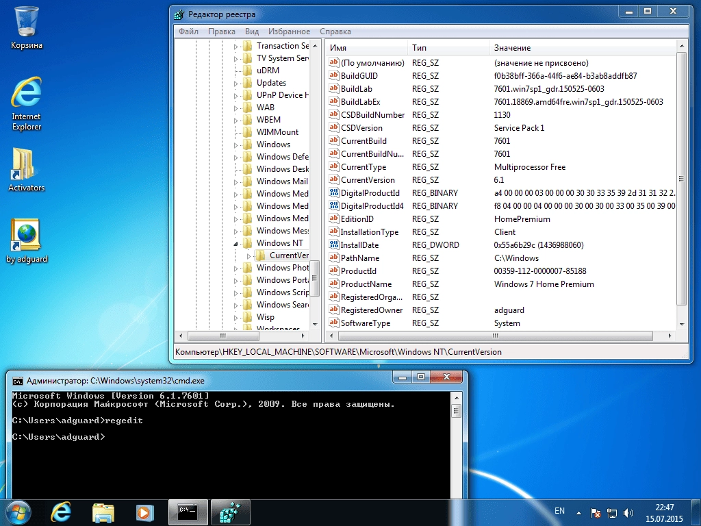The image size is (701, 526).
Task: Open the Action Center flag tray icon
Action: pyautogui.click(x=595, y=512)
